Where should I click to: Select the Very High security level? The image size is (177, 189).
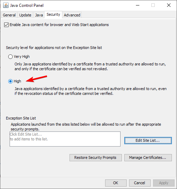(x=10, y=56)
